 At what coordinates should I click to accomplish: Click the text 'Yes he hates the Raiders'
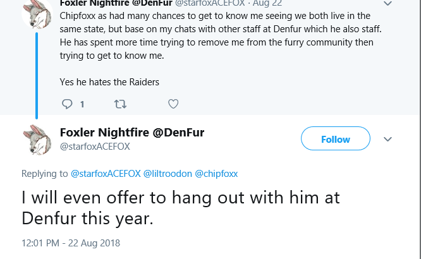tap(109, 82)
